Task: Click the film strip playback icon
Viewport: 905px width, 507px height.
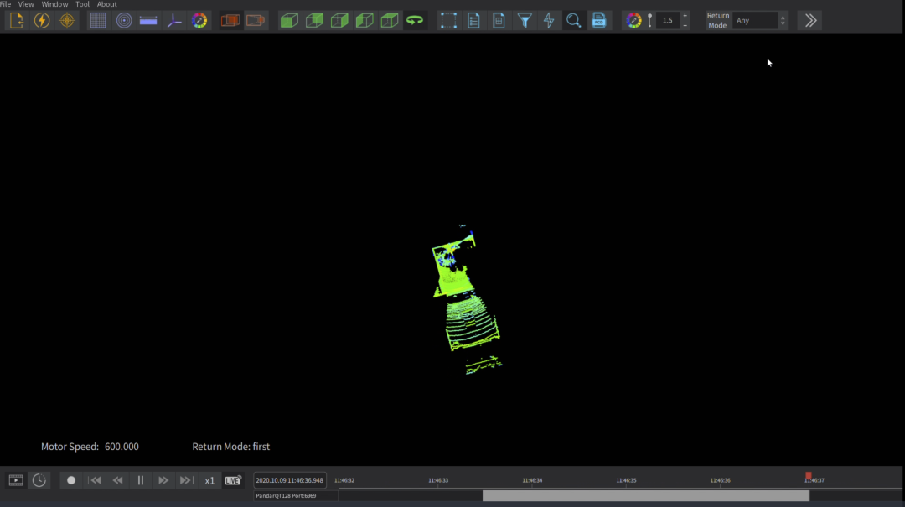Action: (x=16, y=480)
